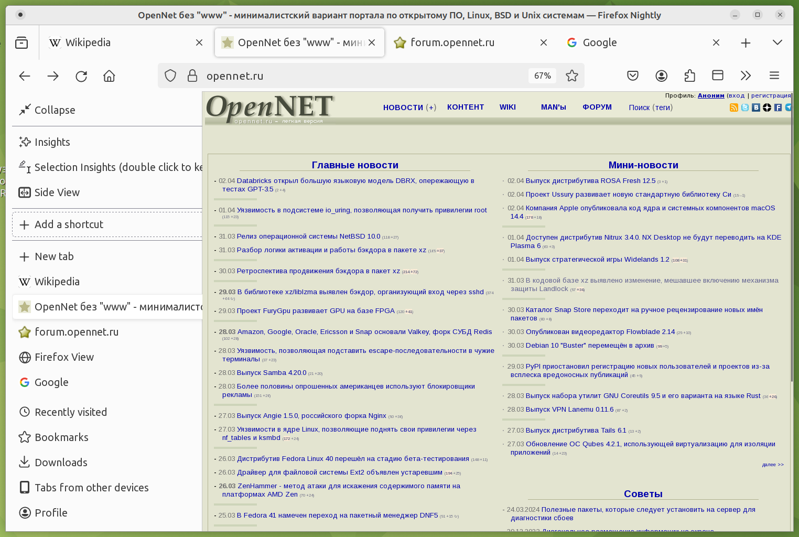Close the Wikipedia tab

[x=199, y=42]
